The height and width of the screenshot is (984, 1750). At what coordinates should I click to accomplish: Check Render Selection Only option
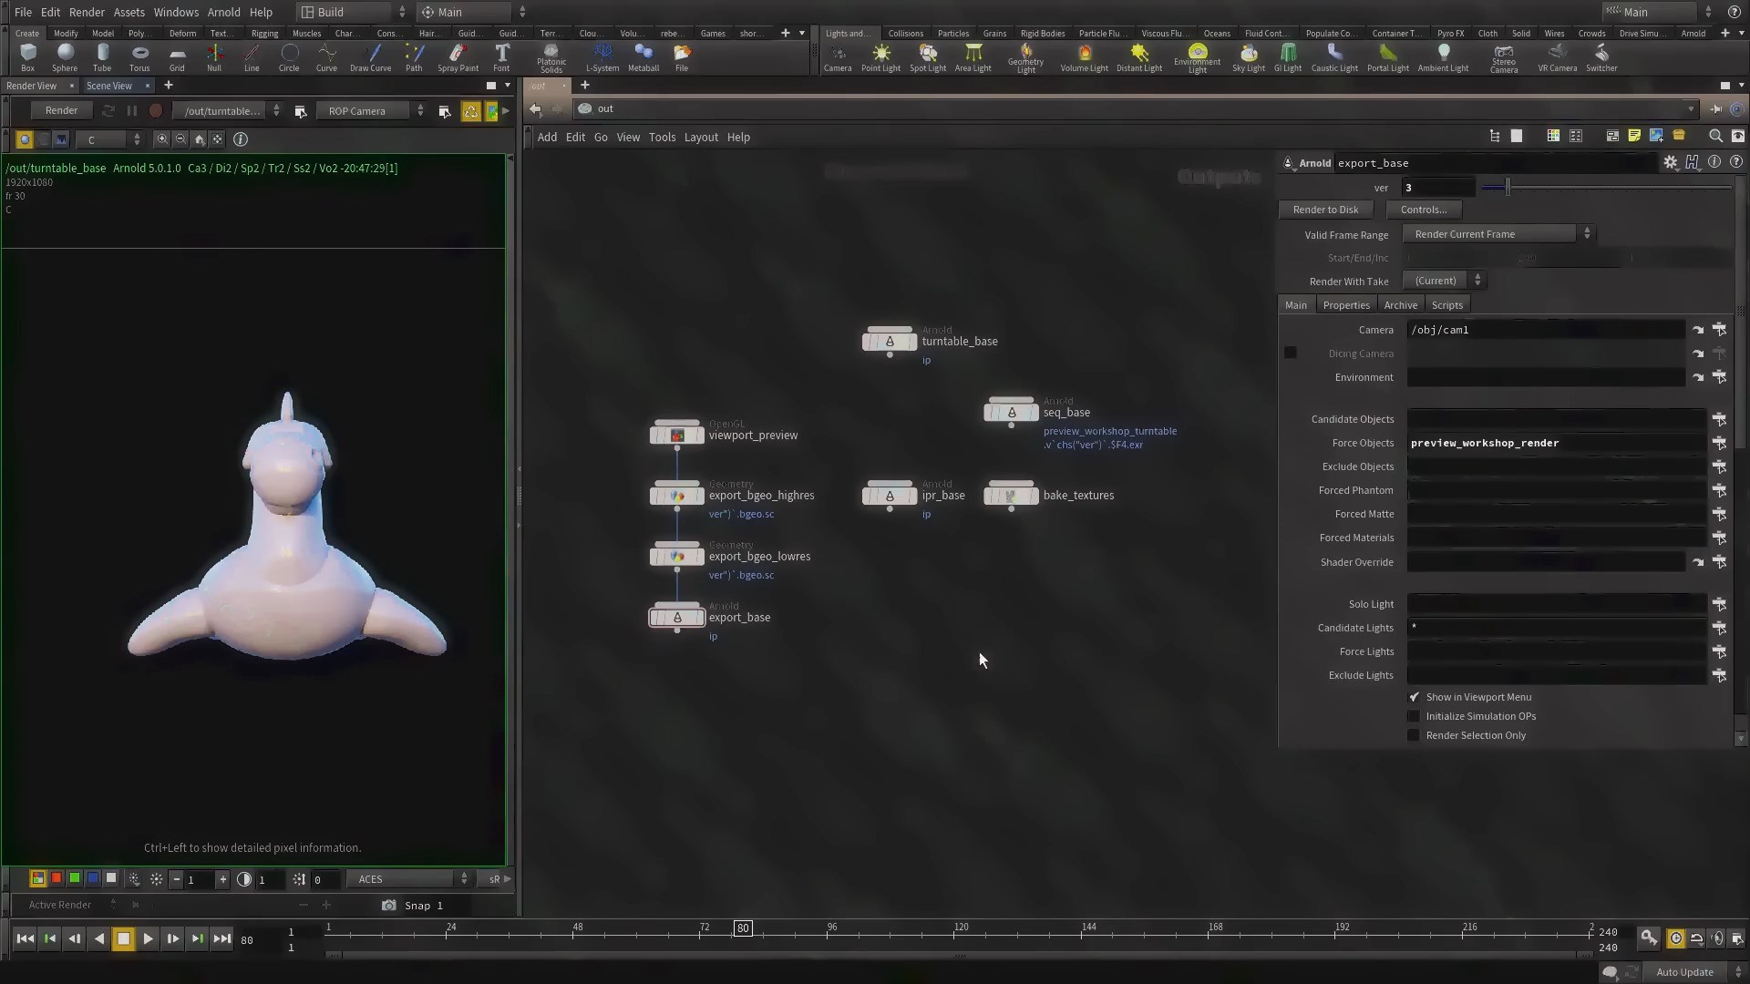pyautogui.click(x=1415, y=735)
